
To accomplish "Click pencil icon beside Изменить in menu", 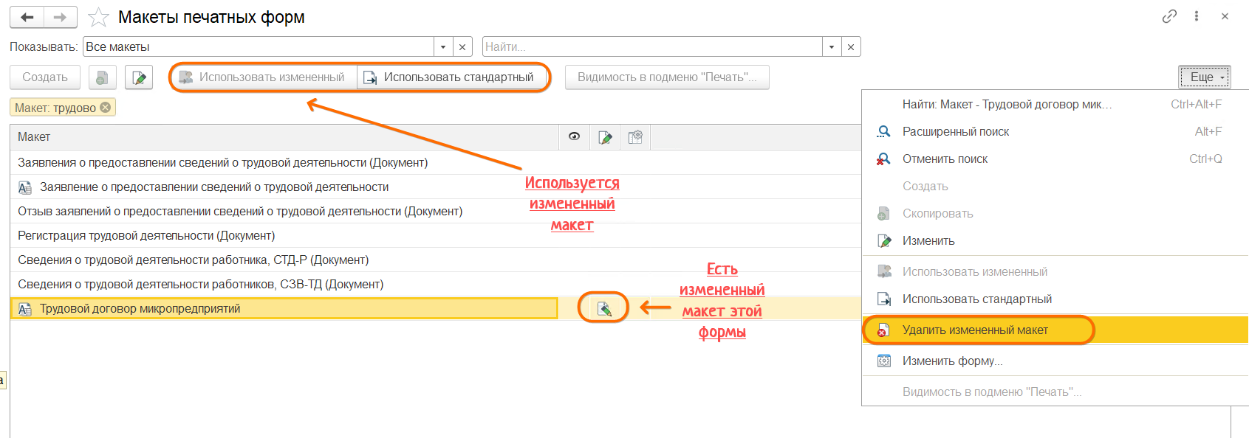I will (x=883, y=241).
